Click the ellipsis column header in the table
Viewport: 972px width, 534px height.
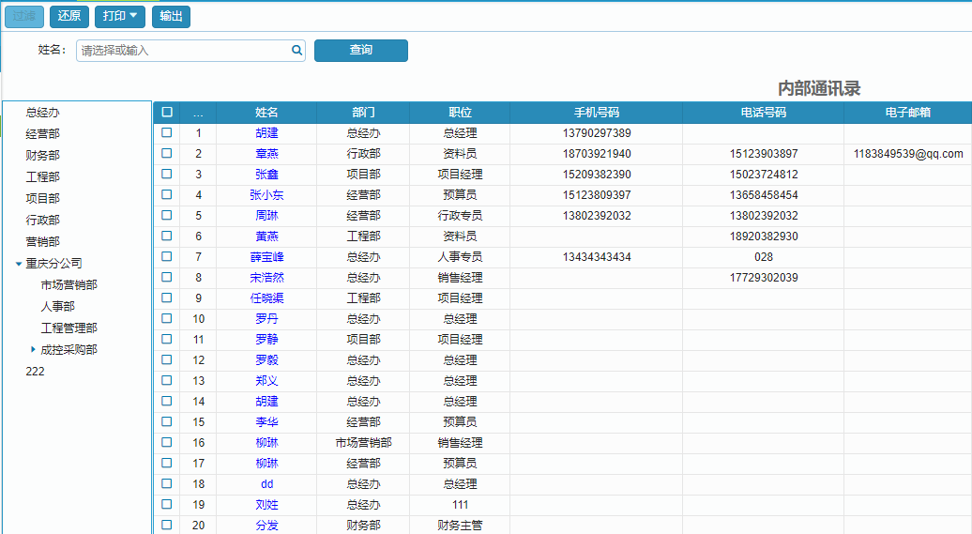tap(198, 113)
